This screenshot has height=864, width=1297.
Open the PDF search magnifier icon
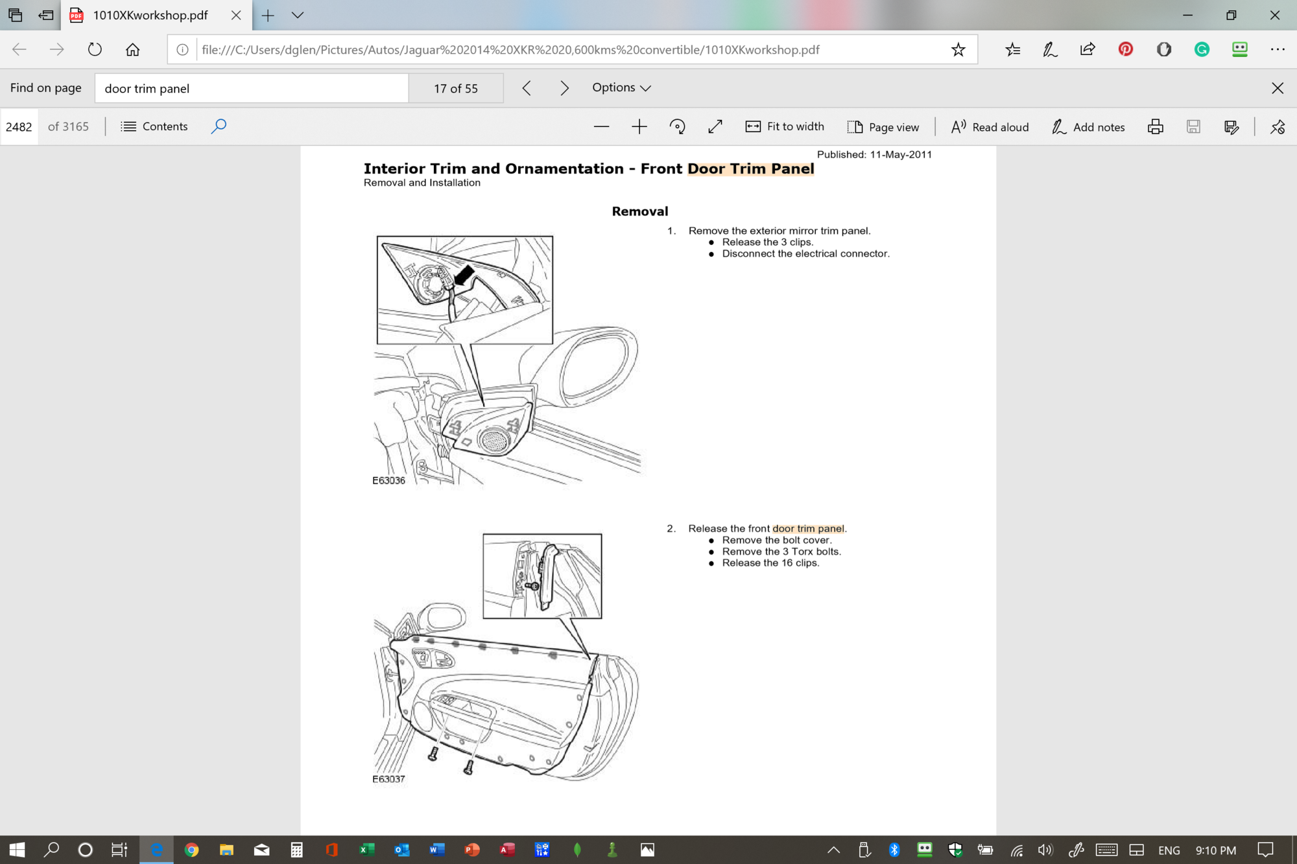[x=219, y=126]
